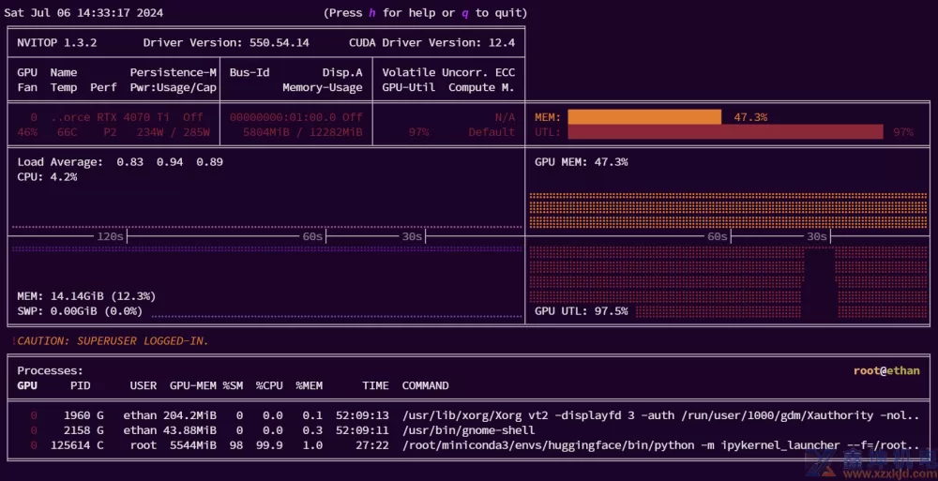
Task: Click the 60s marker on the CPU graph
Action: (312, 237)
